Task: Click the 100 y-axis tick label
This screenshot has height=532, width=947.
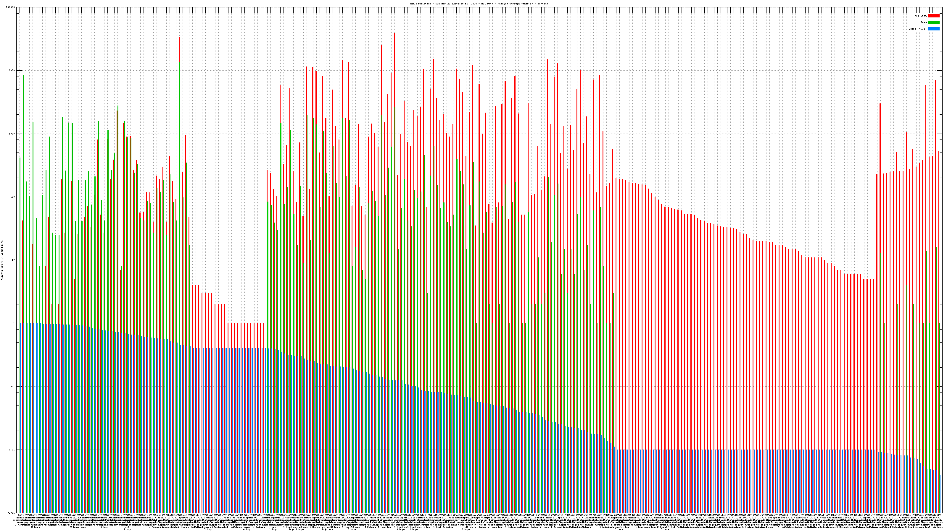Action: 13,197
